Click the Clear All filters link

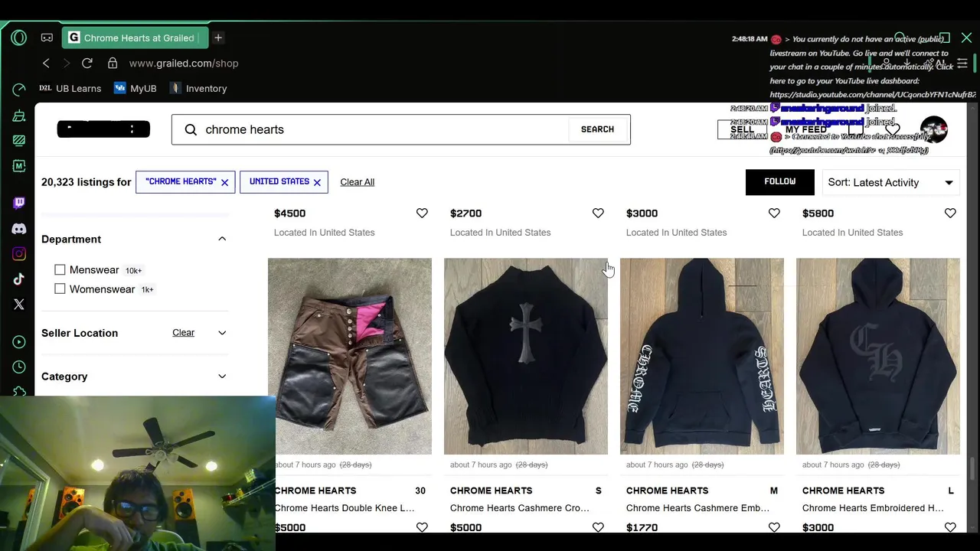pos(358,182)
